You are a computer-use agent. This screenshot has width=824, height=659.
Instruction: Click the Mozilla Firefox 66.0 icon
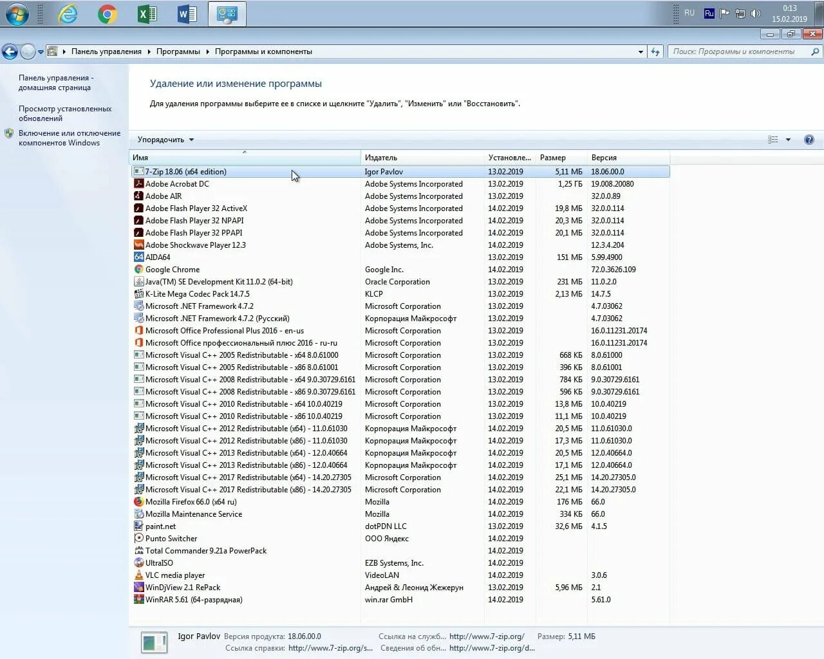[138, 502]
